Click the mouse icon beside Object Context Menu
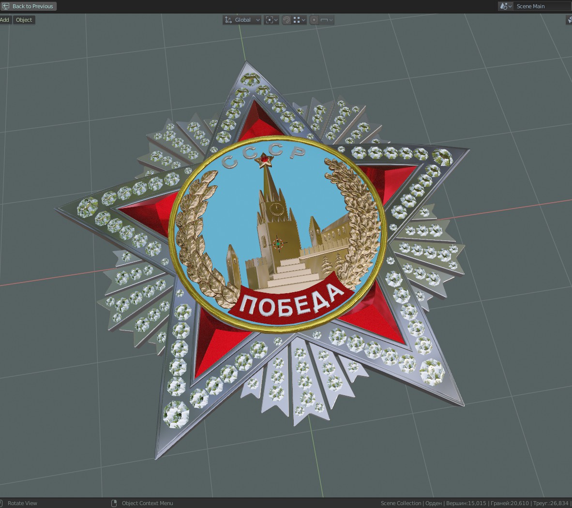 click(114, 503)
